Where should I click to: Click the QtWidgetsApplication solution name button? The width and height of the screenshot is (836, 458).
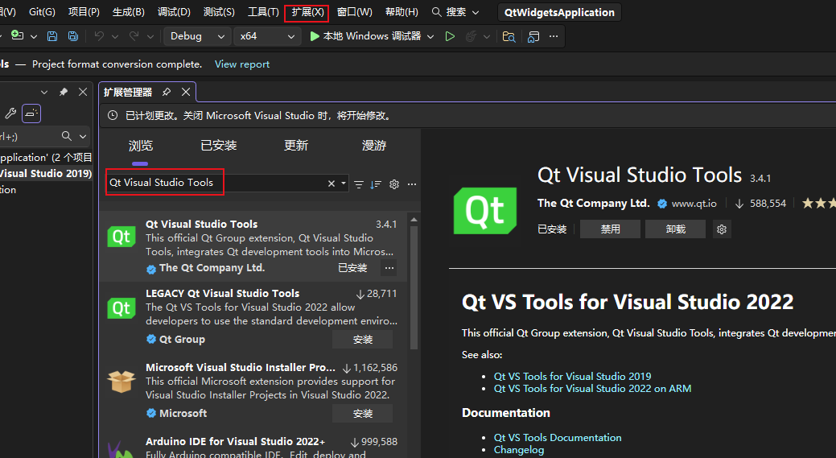pyautogui.click(x=559, y=12)
